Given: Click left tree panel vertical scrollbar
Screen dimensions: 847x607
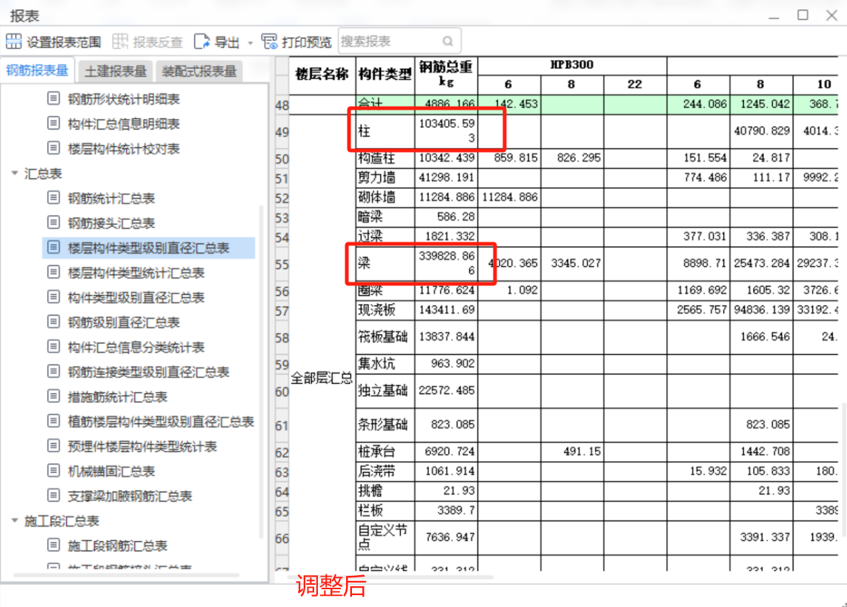Looking at the screenshot, I should coord(262,371).
